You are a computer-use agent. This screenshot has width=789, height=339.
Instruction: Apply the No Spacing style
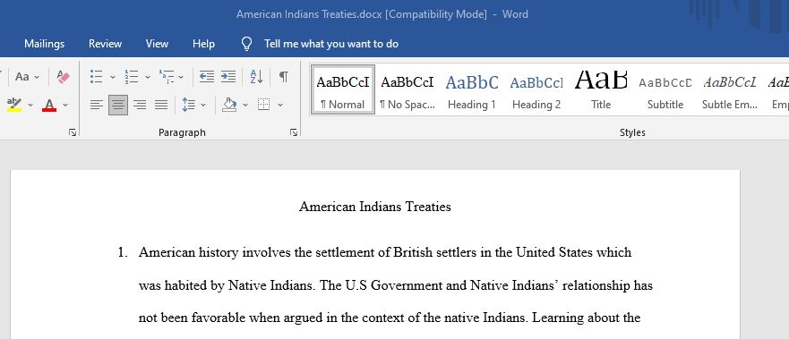coord(407,89)
